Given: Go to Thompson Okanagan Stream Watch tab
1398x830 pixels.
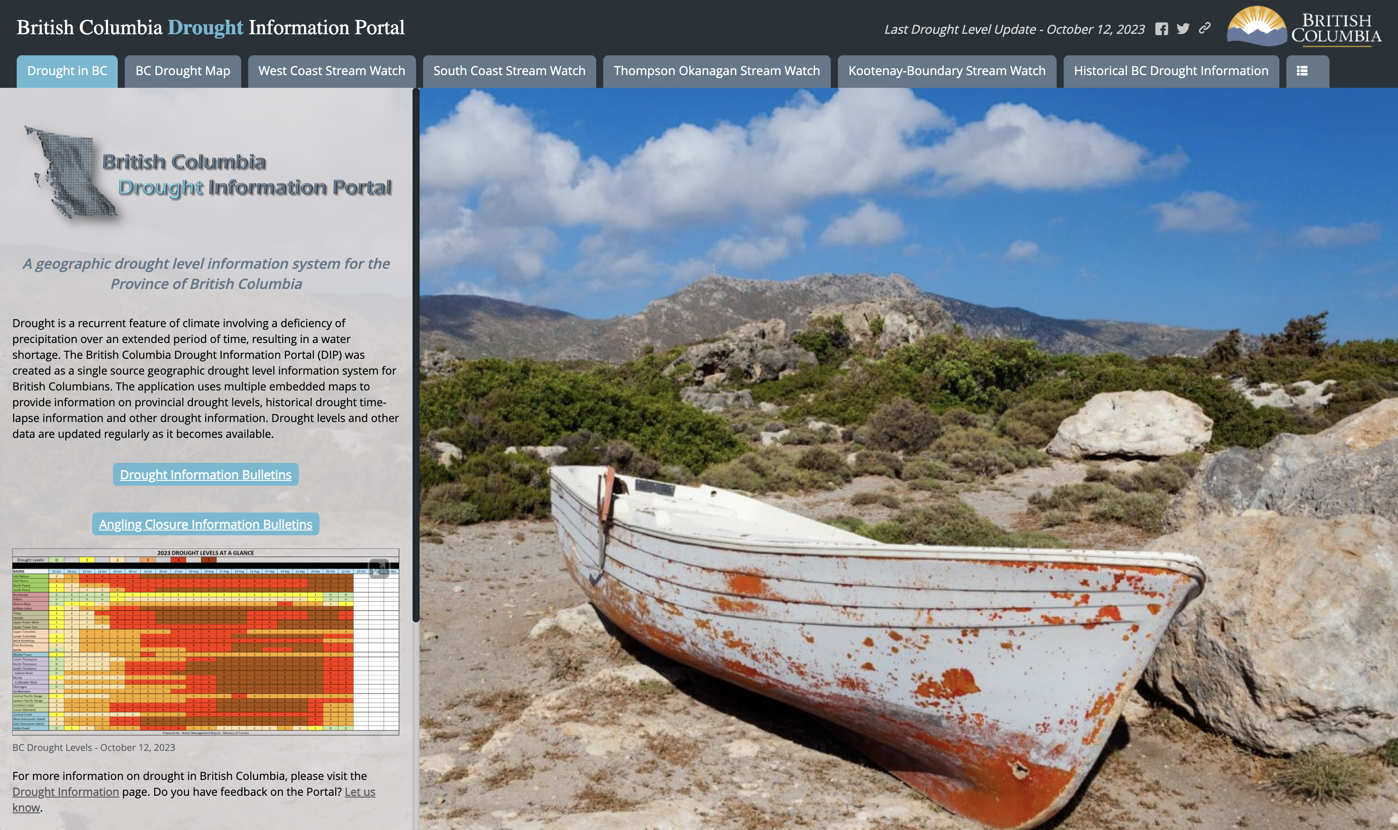Looking at the screenshot, I should 716,71.
